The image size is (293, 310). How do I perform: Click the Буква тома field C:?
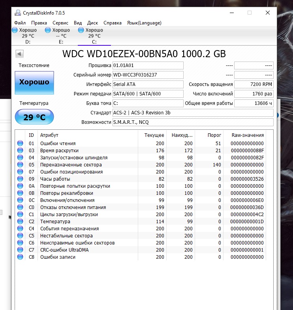(x=148, y=103)
